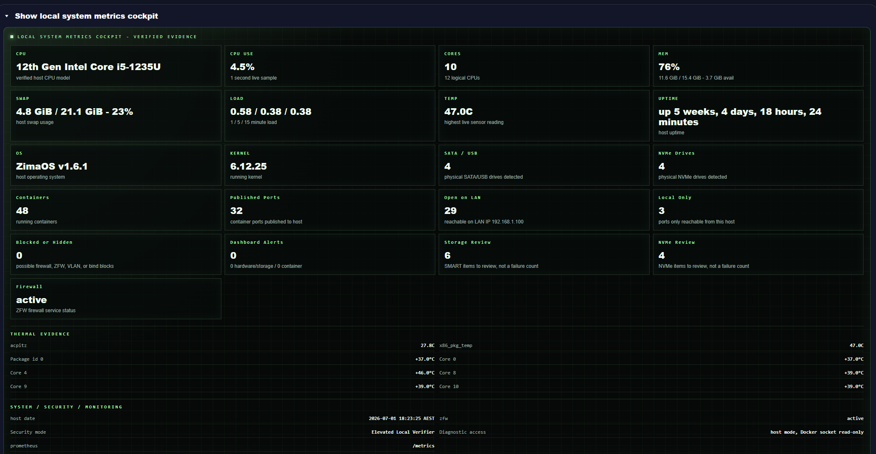Click the 'Show local system metrics cockpit' heading
876x454 pixels.
pos(86,16)
